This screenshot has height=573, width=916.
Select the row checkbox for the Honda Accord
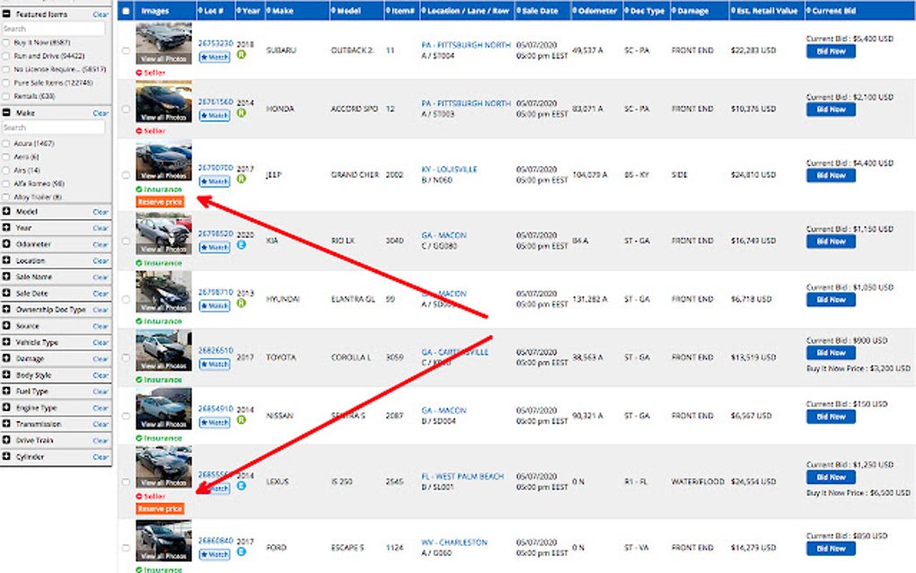click(x=126, y=109)
